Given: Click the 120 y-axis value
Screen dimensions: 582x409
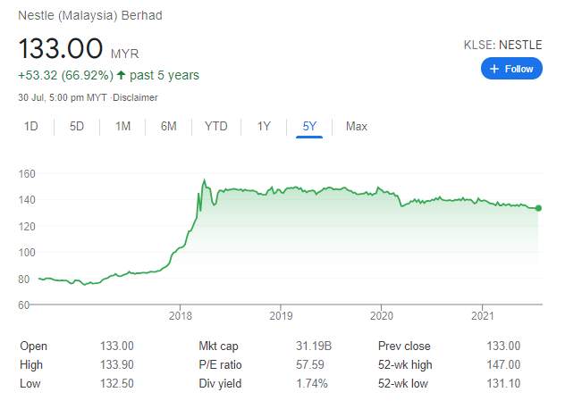Looking at the screenshot, I should pos(27,226).
